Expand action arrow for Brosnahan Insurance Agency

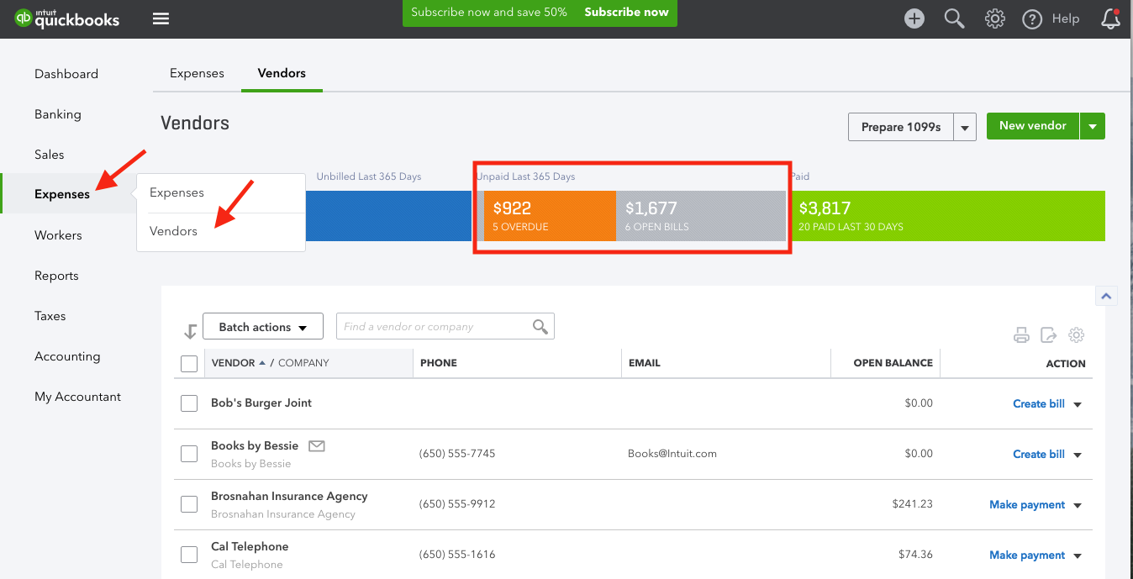(x=1078, y=505)
